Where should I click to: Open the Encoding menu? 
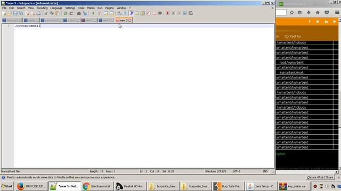(x=42, y=8)
